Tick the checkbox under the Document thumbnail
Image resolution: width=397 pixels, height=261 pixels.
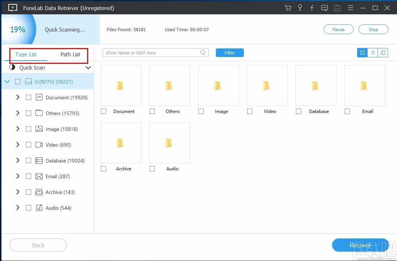click(103, 111)
